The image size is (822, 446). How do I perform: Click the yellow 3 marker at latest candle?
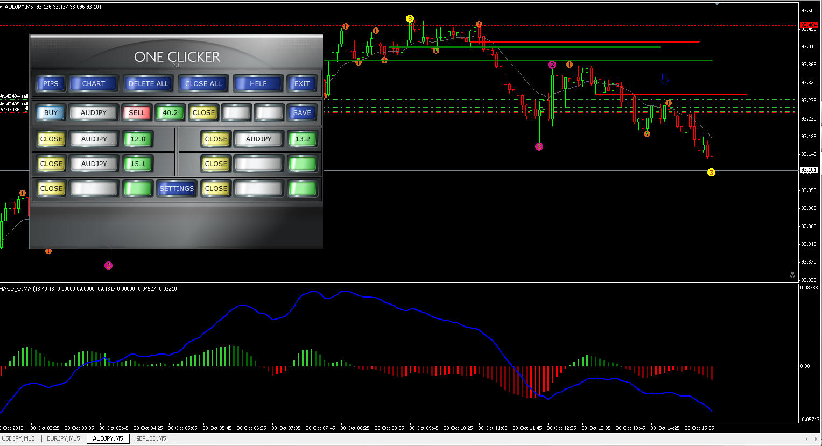pos(711,173)
